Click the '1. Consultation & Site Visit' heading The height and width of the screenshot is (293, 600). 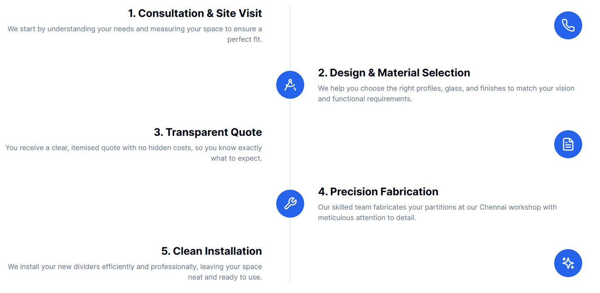(195, 13)
